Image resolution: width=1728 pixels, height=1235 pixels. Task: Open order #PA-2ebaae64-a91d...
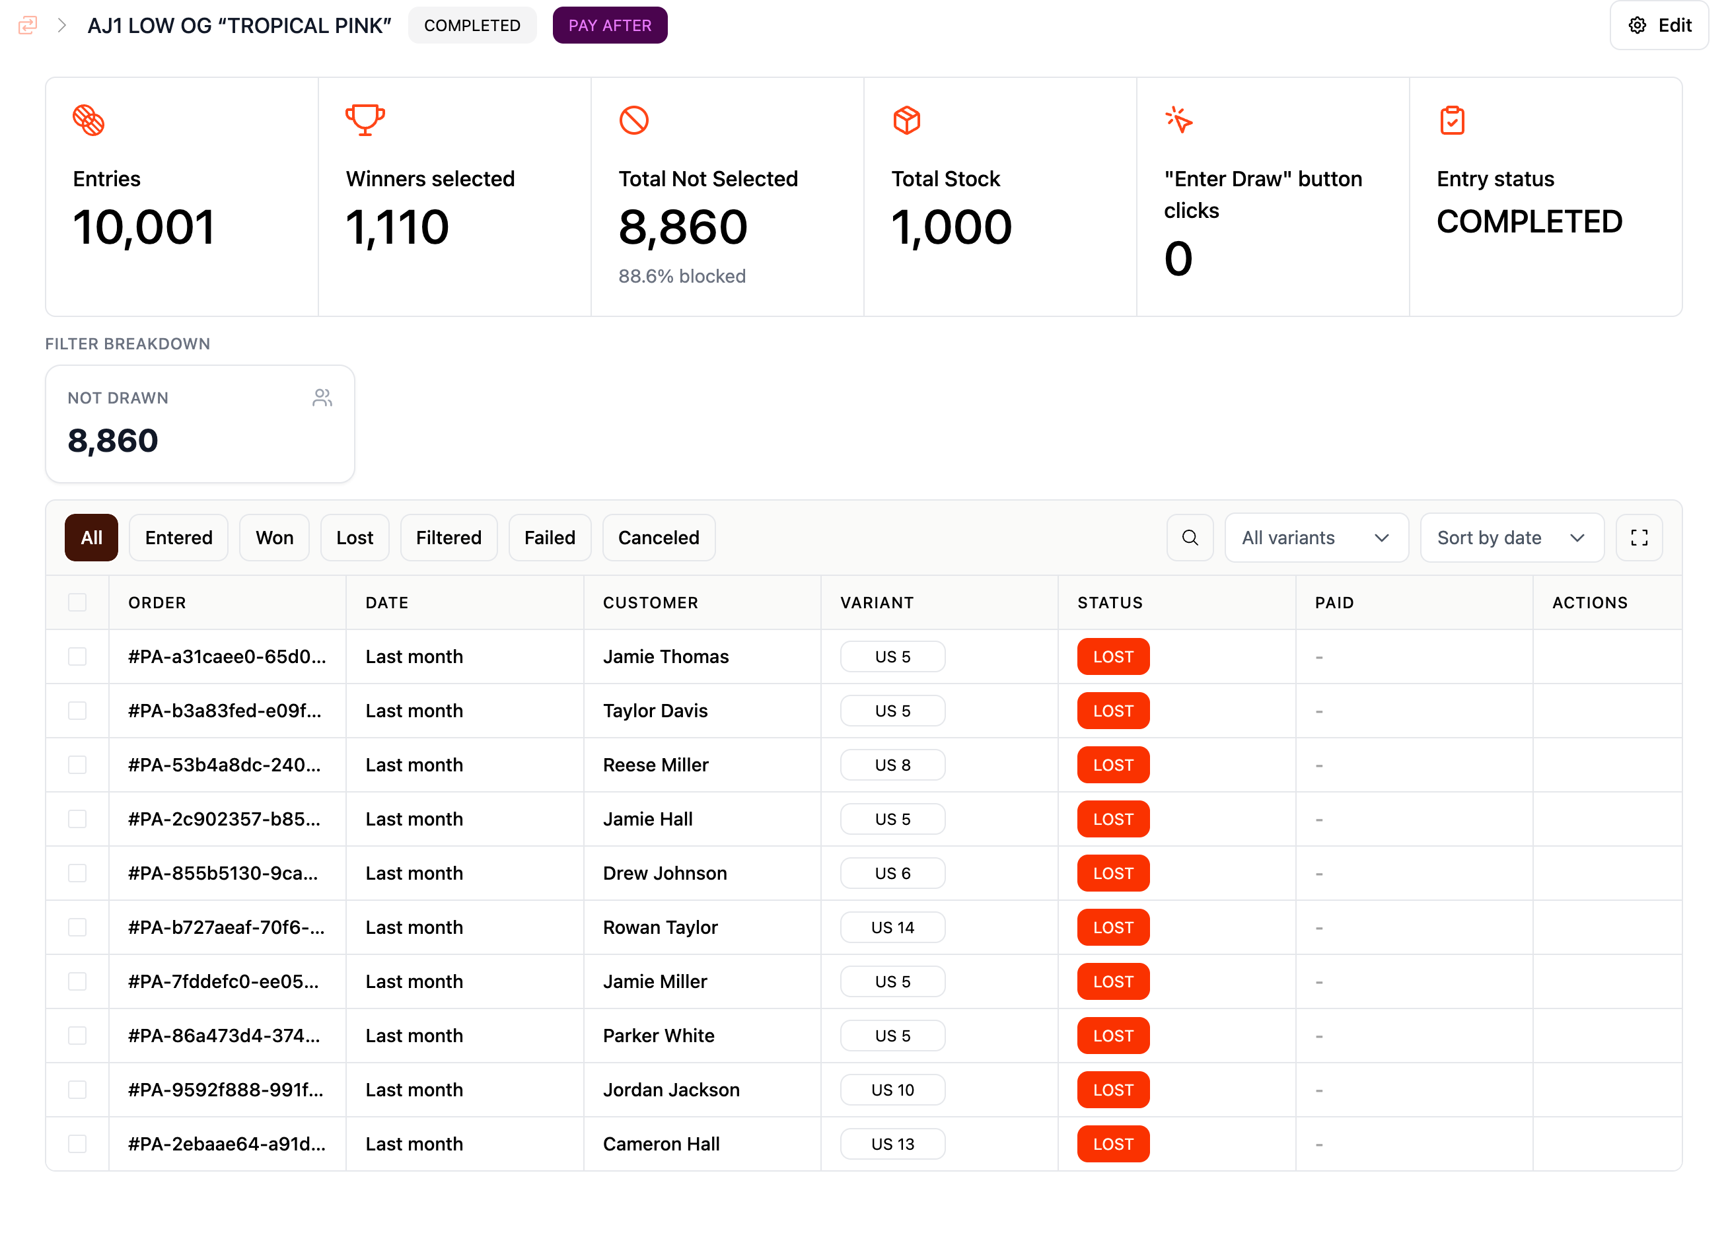tap(227, 1143)
